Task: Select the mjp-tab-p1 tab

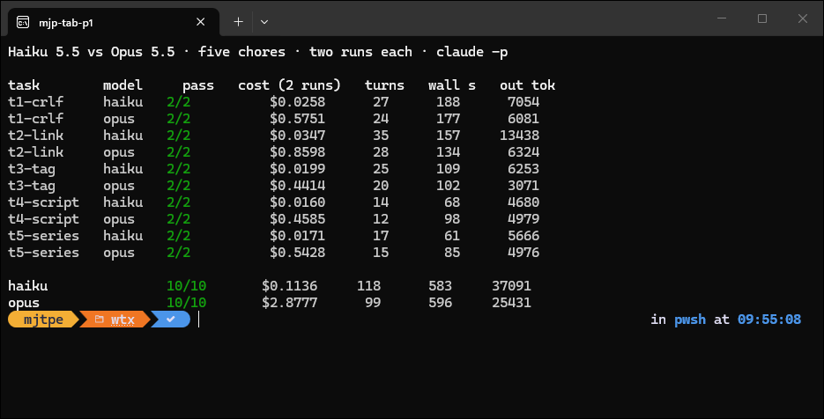Action: pos(114,22)
